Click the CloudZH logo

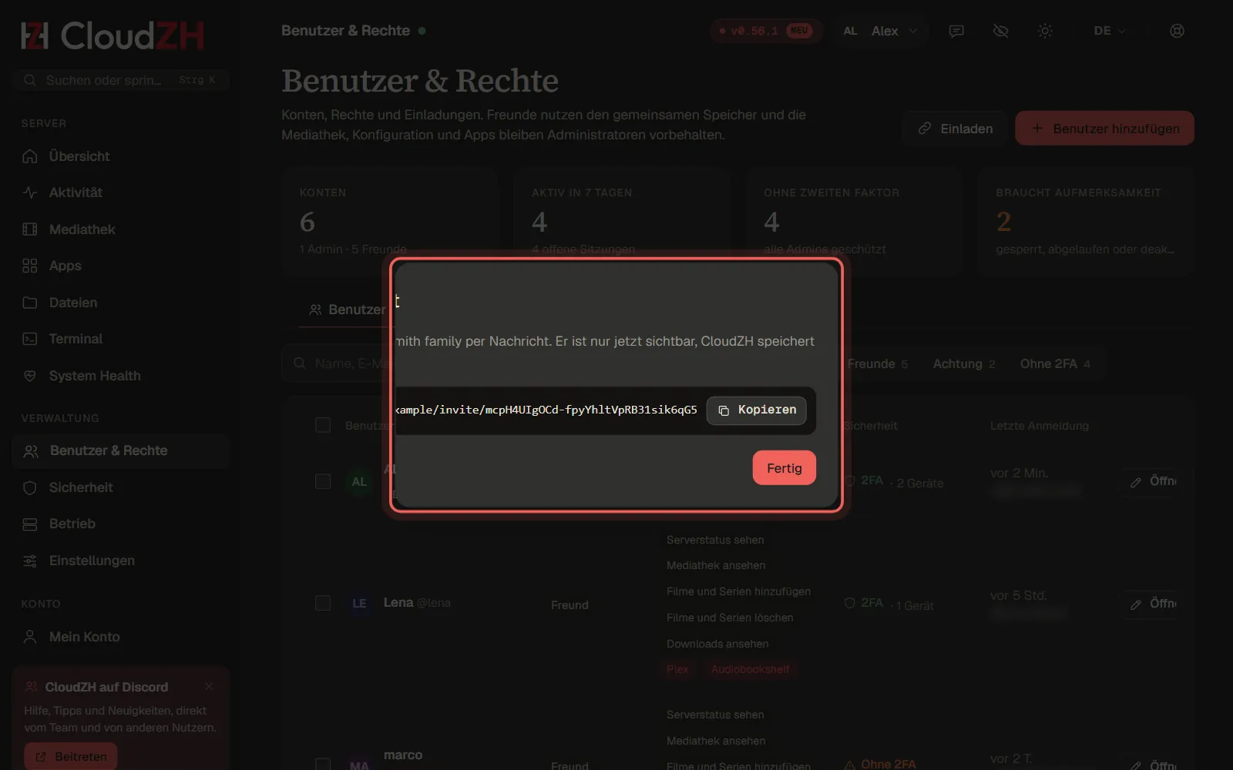(x=113, y=35)
